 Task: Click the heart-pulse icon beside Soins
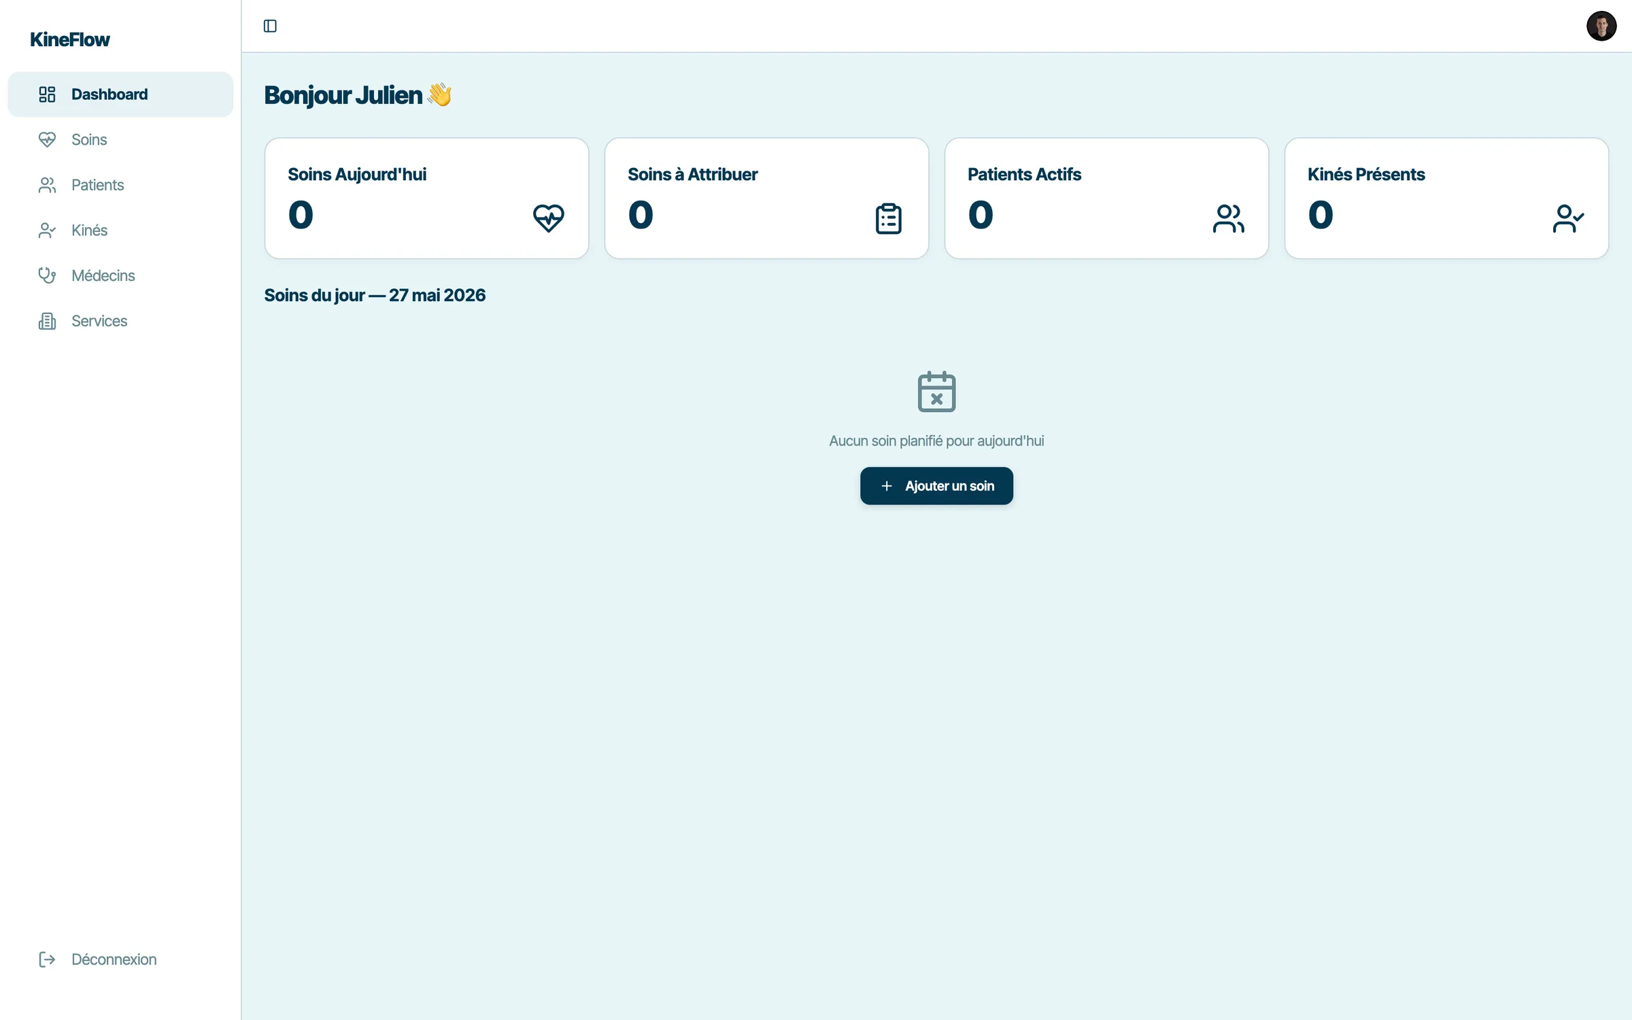(x=47, y=139)
